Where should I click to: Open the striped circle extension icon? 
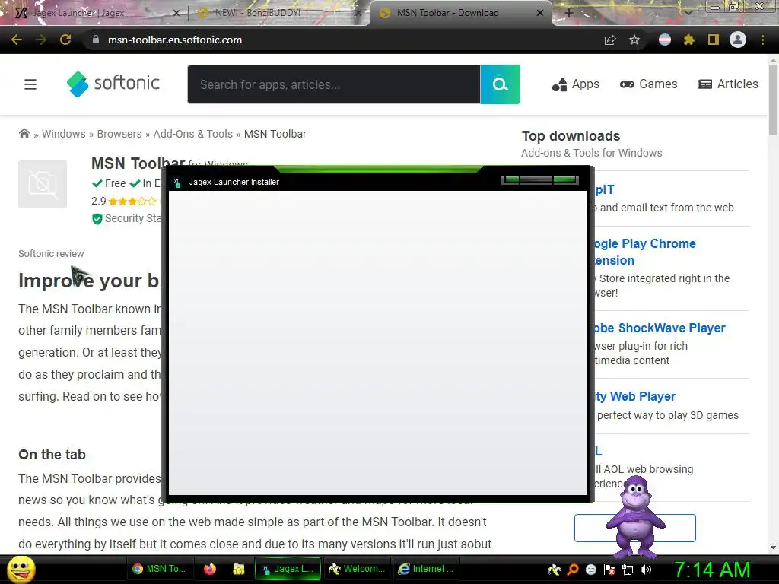pyautogui.click(x=665, y=40)
